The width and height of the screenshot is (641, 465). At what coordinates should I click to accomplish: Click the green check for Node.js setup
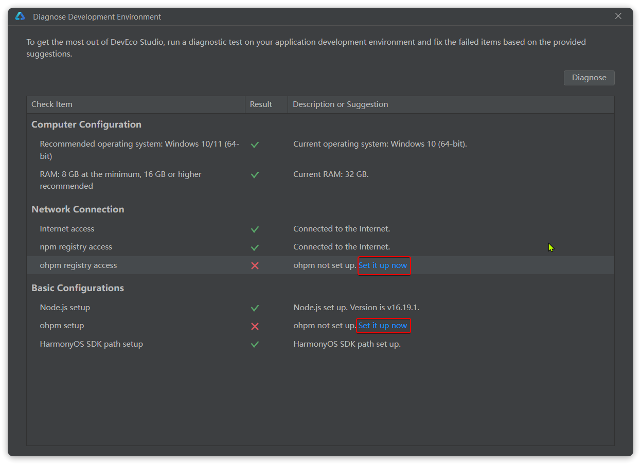[x=255, y=308]
